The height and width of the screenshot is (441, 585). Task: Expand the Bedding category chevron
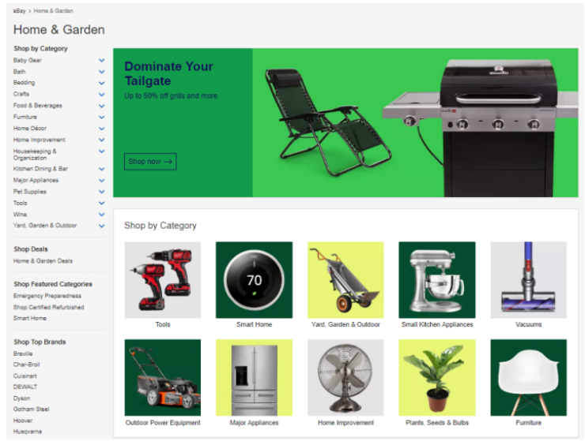(101, 83)
